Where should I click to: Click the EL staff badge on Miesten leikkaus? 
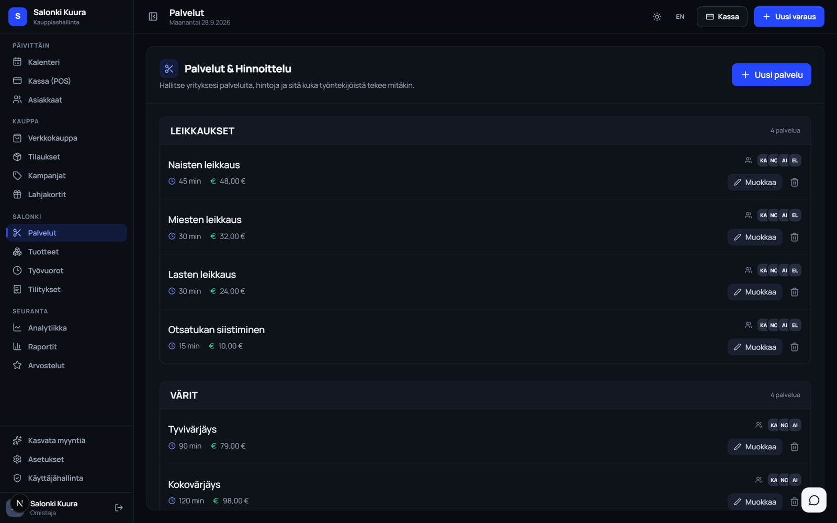795,215
